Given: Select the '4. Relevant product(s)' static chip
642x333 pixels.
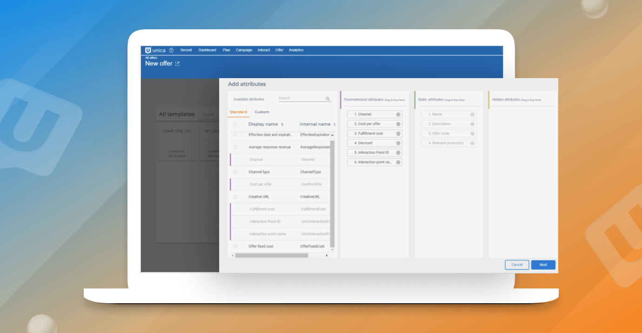Looking at the screenshot, I should (x=449, y=143).
